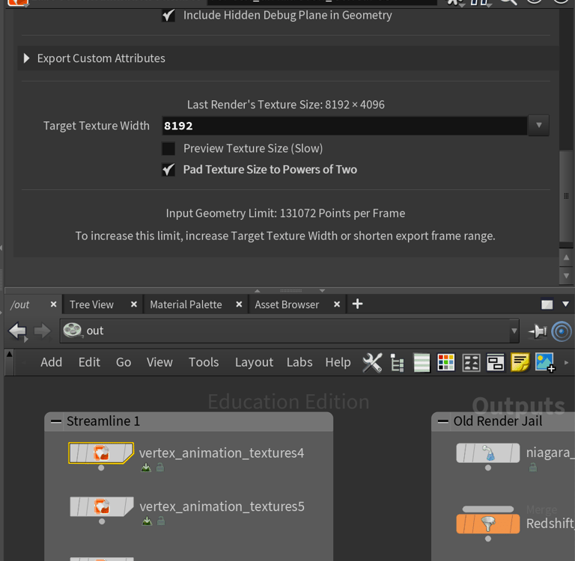The width and height of the screenshot is (575, 561).
Task: Navigate back in network history
Action: pos(18,331)
